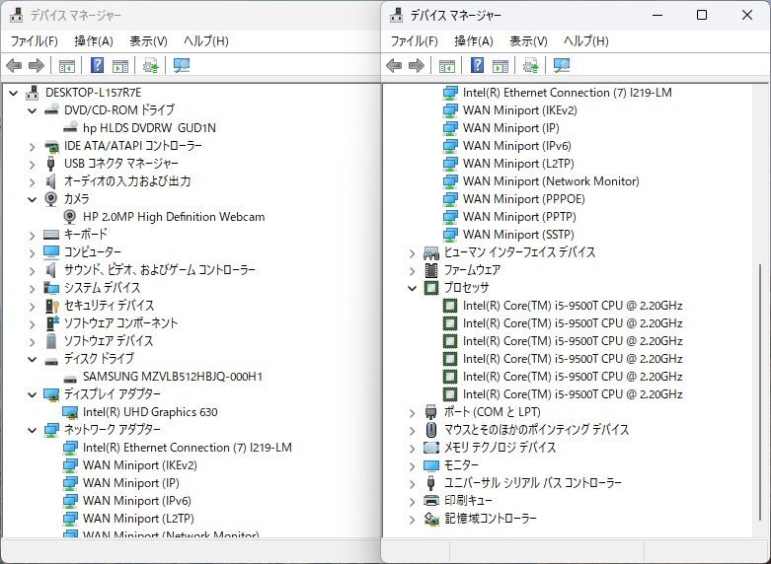
Task: Collapse the プロセッサ node in right window
Action: point(412,288)
